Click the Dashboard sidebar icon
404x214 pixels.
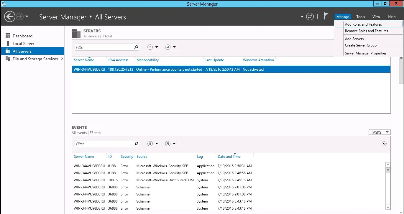tap(8, 36)
